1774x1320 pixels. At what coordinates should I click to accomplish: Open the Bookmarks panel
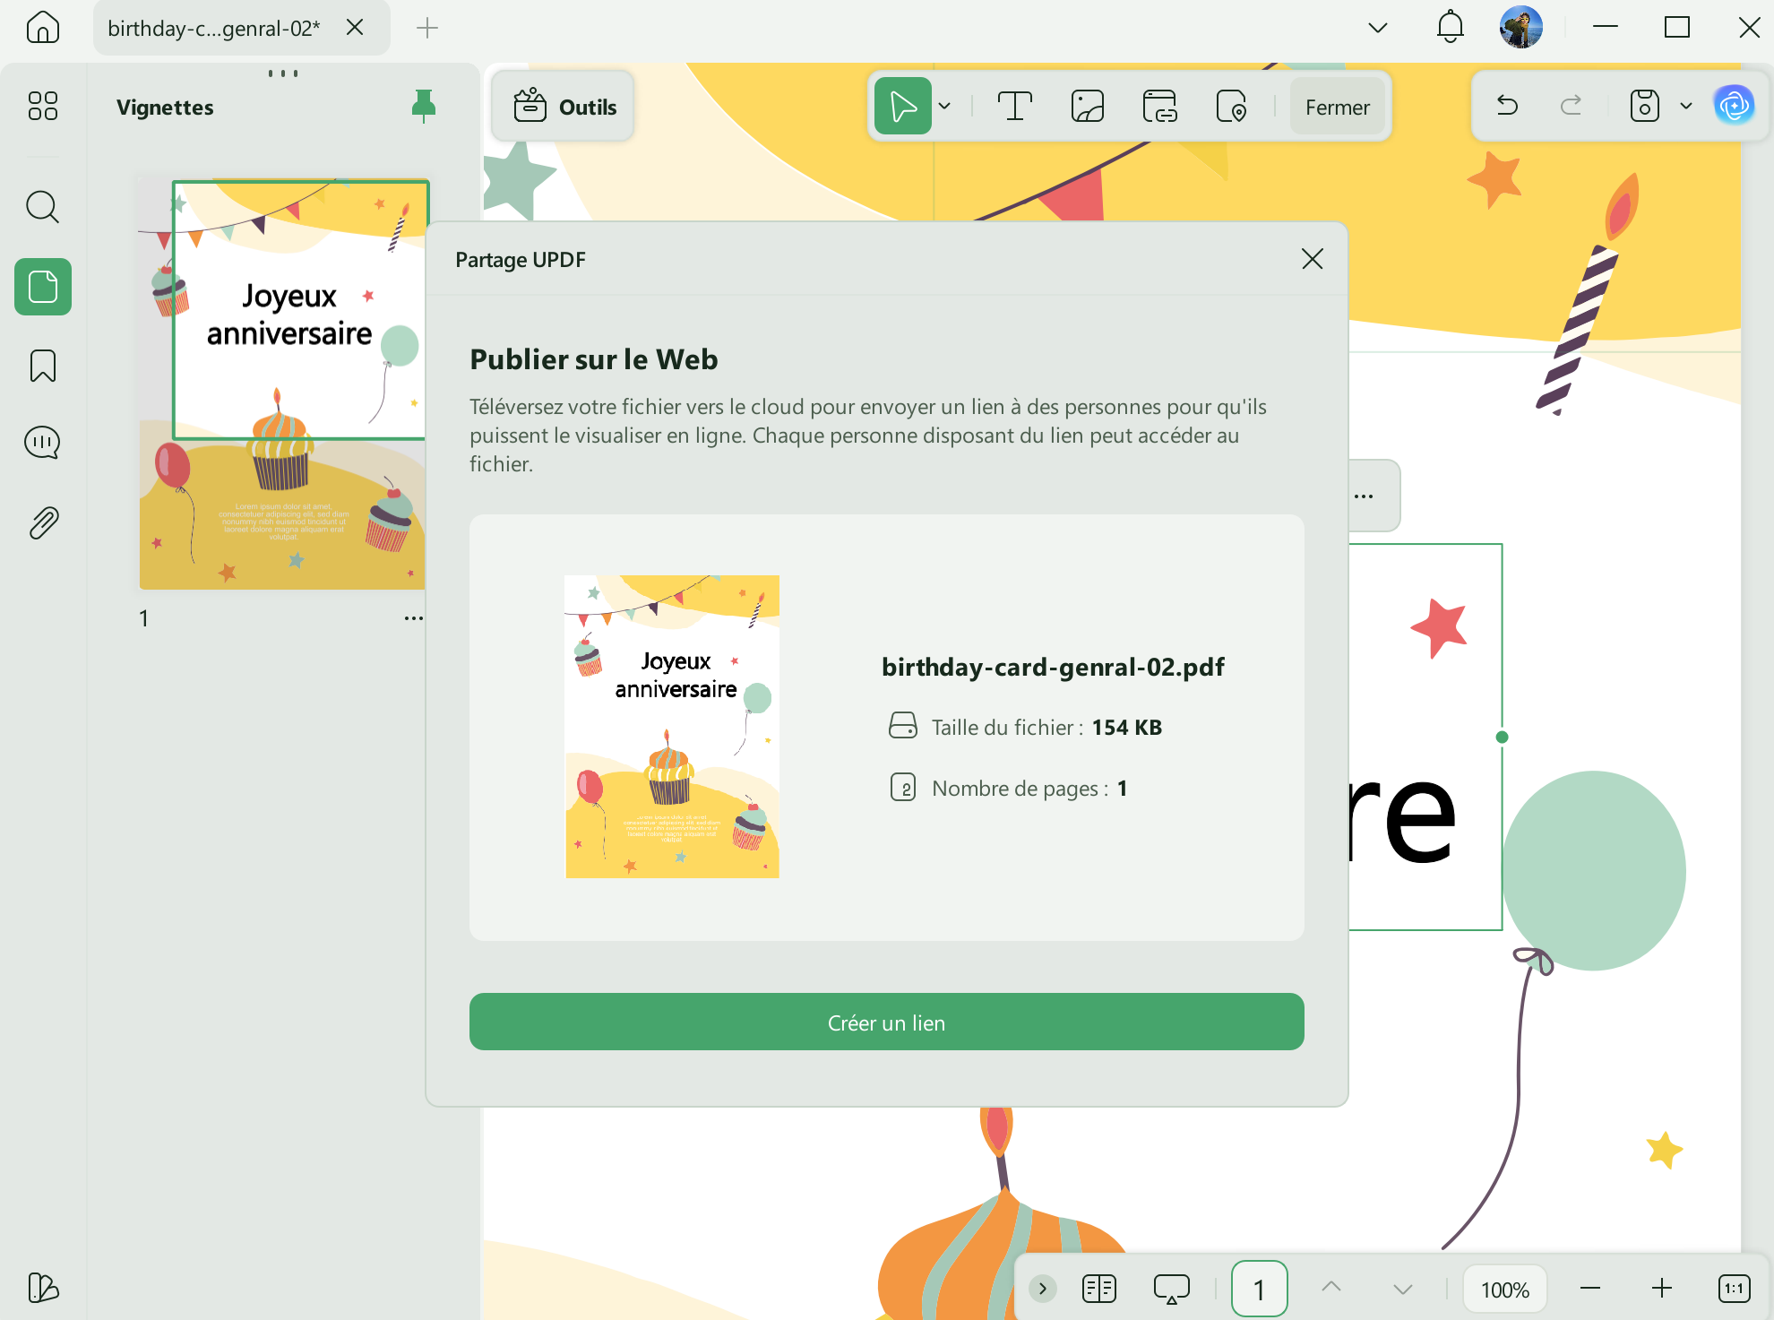(43, 366)
